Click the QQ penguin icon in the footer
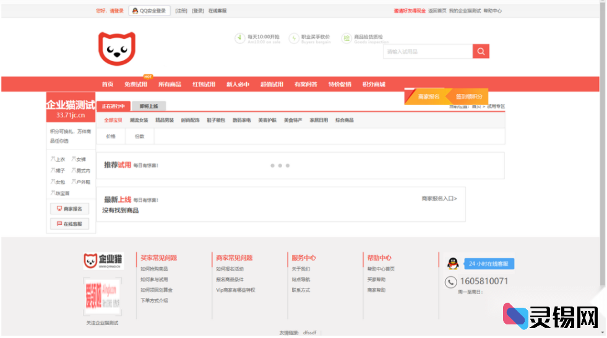Screen dimensions: 607x338 (x=453, y=264)
